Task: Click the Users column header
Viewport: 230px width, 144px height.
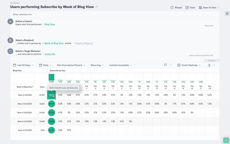Action: [42, 87]
